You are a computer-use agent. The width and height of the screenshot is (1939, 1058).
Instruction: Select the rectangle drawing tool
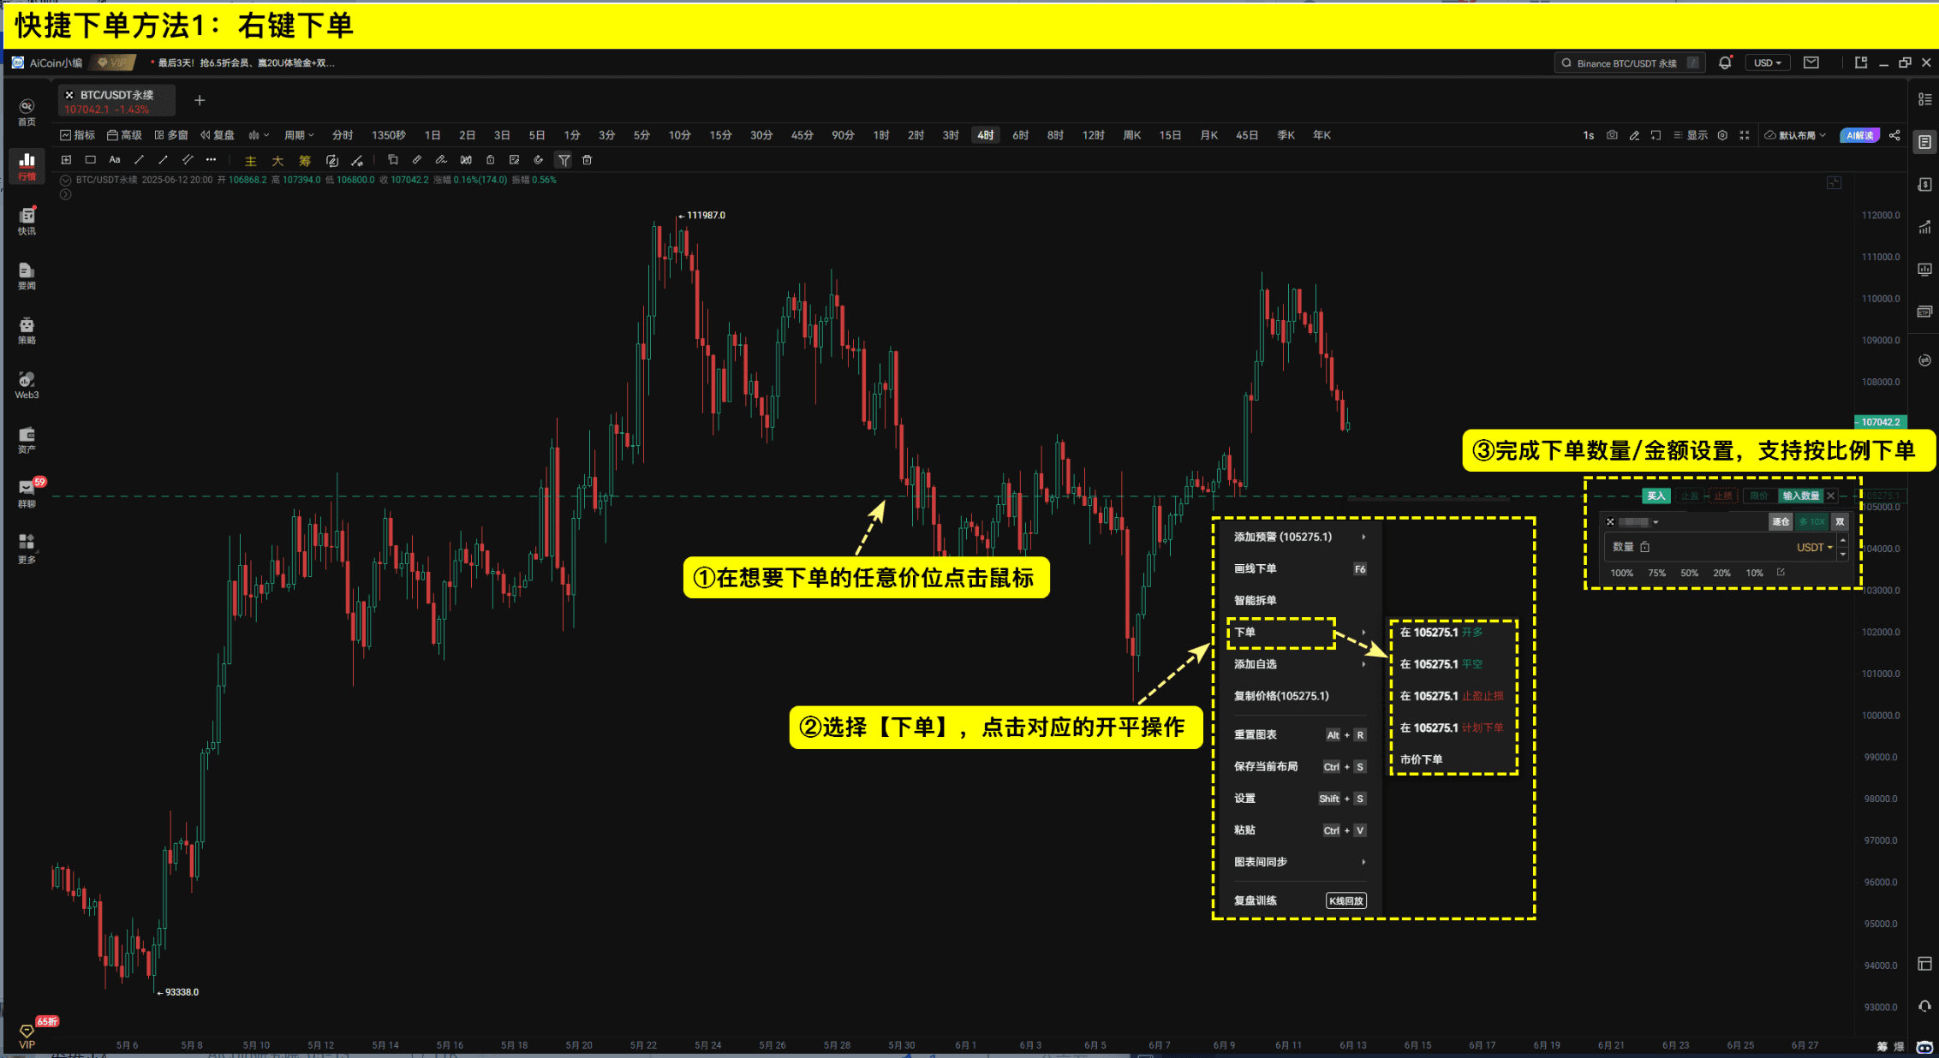coord(90,160)
